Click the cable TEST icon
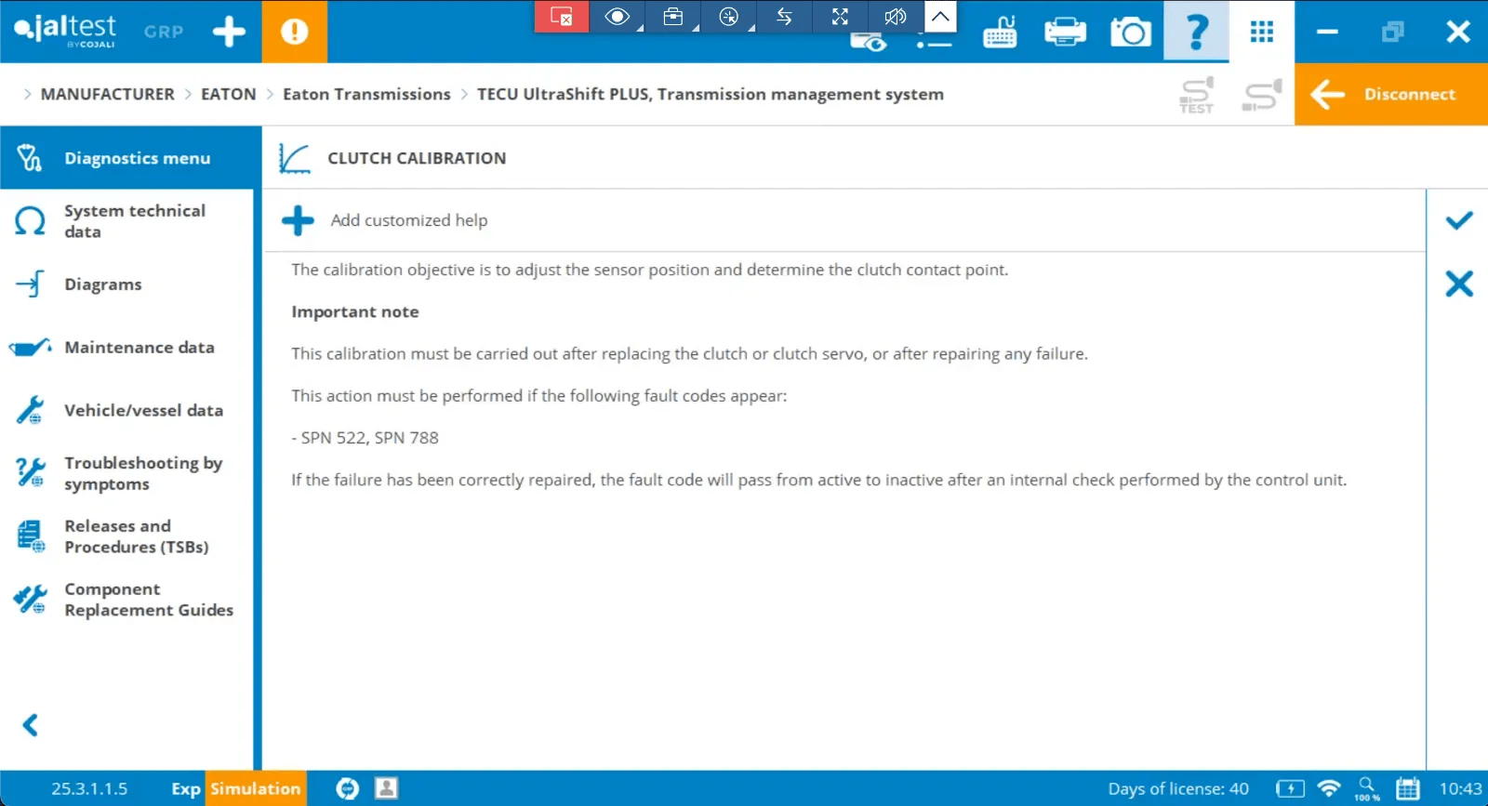1488x806 pixels. click(x=1197, y=95)
